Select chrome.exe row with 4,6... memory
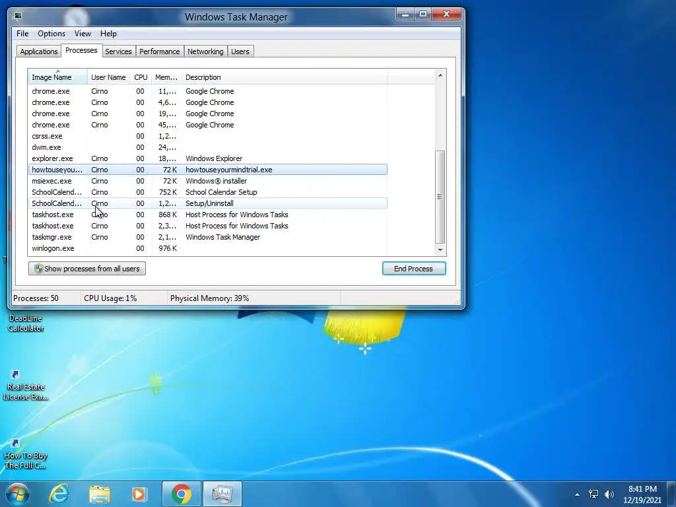The image size is (676, 507). click(208, 102)
